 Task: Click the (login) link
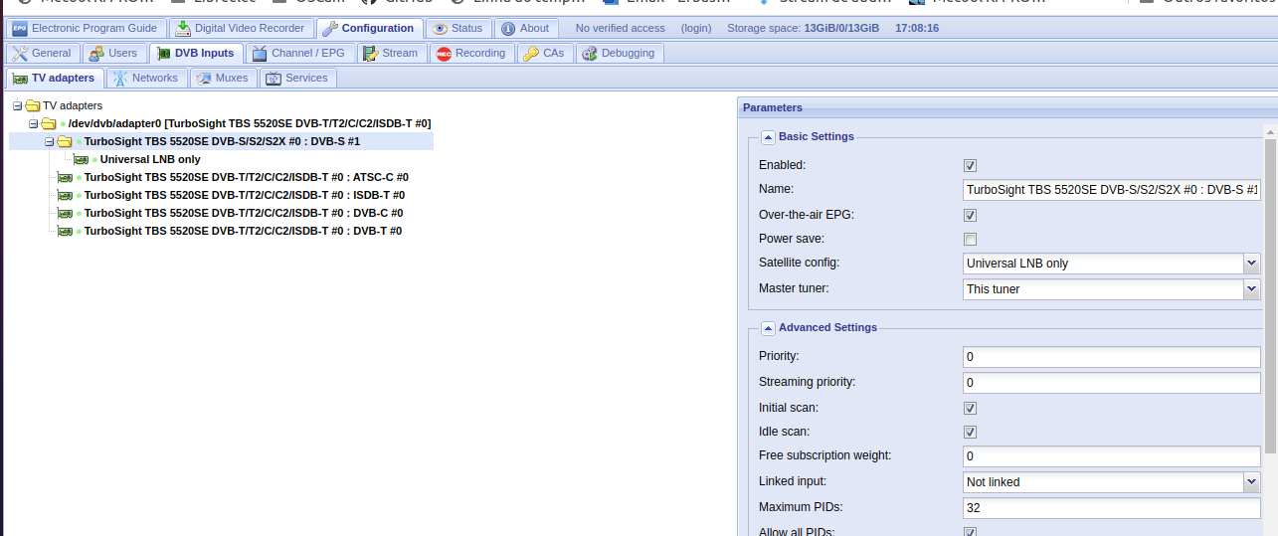click(x=696, y=29)
